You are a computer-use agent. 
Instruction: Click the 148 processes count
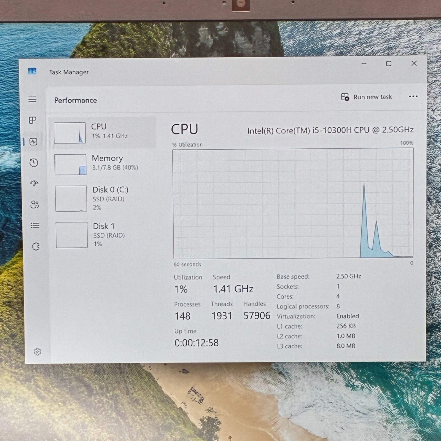coord(182,316)
